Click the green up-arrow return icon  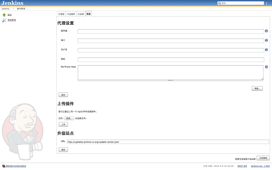coord(4,15)
